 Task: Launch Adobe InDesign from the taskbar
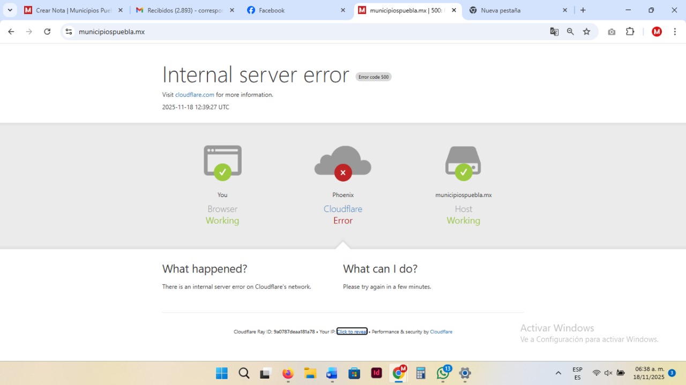point(377,373)
